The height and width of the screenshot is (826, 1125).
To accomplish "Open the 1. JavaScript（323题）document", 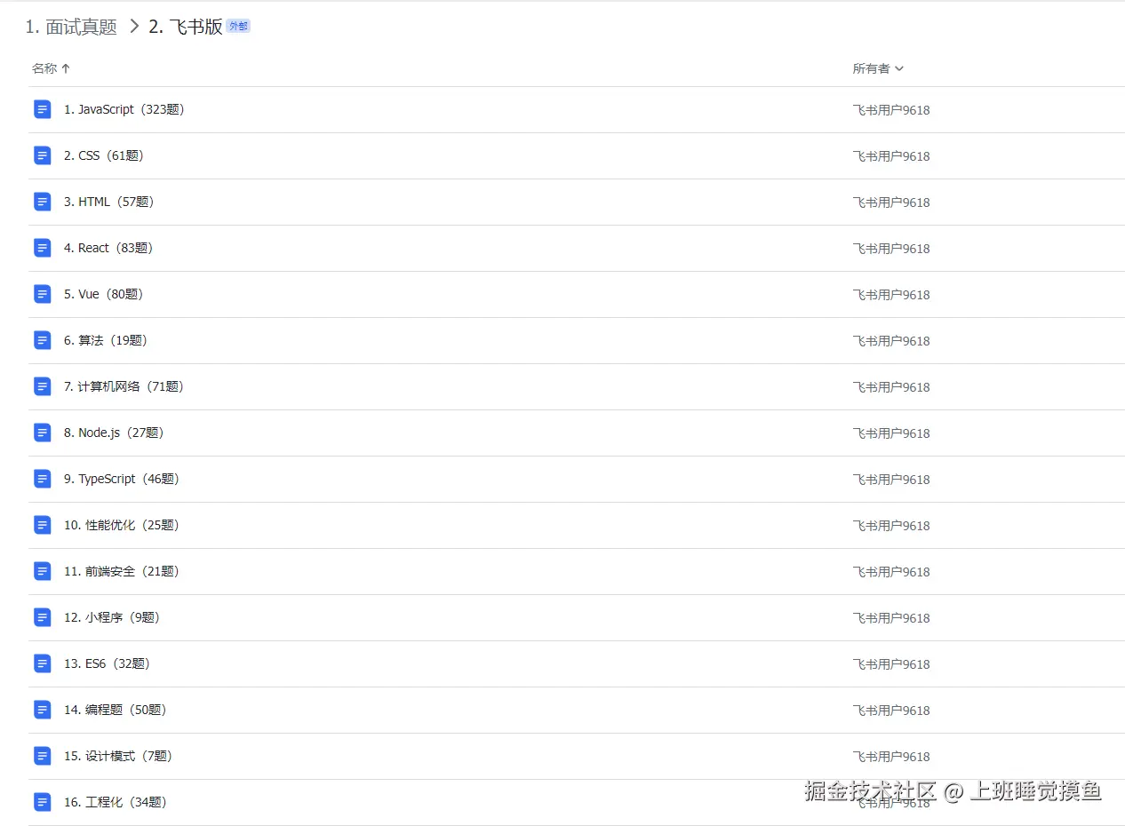I will (124, 109).
